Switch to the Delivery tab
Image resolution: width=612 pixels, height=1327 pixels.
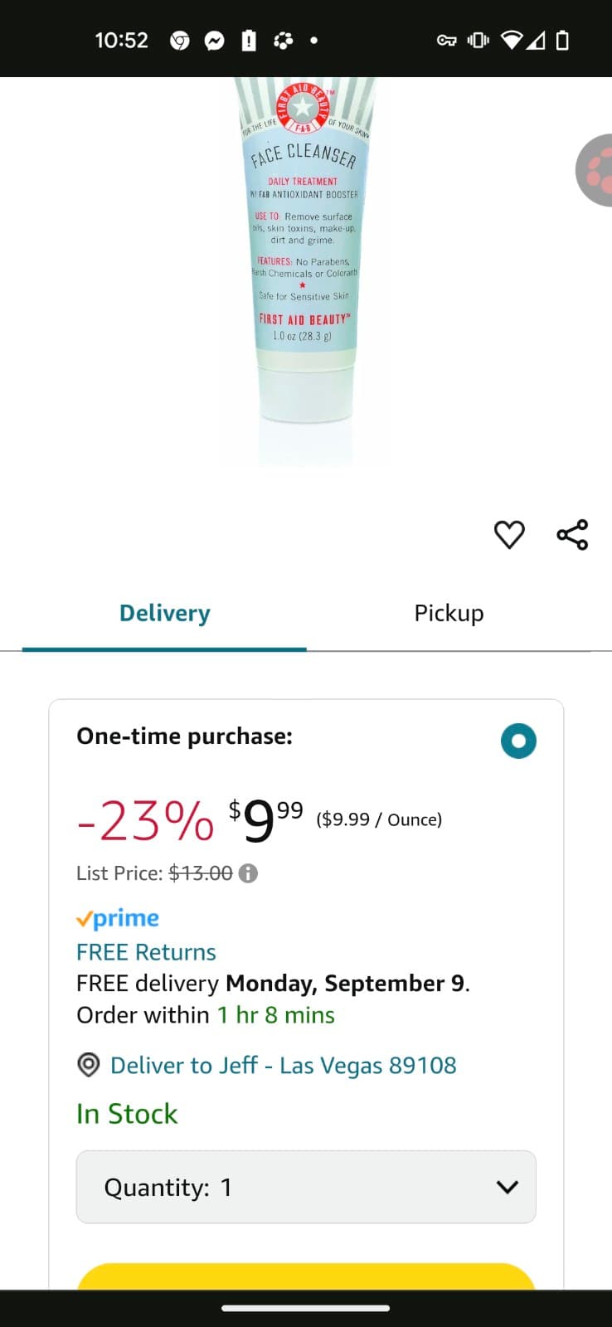tap(164, 614)
